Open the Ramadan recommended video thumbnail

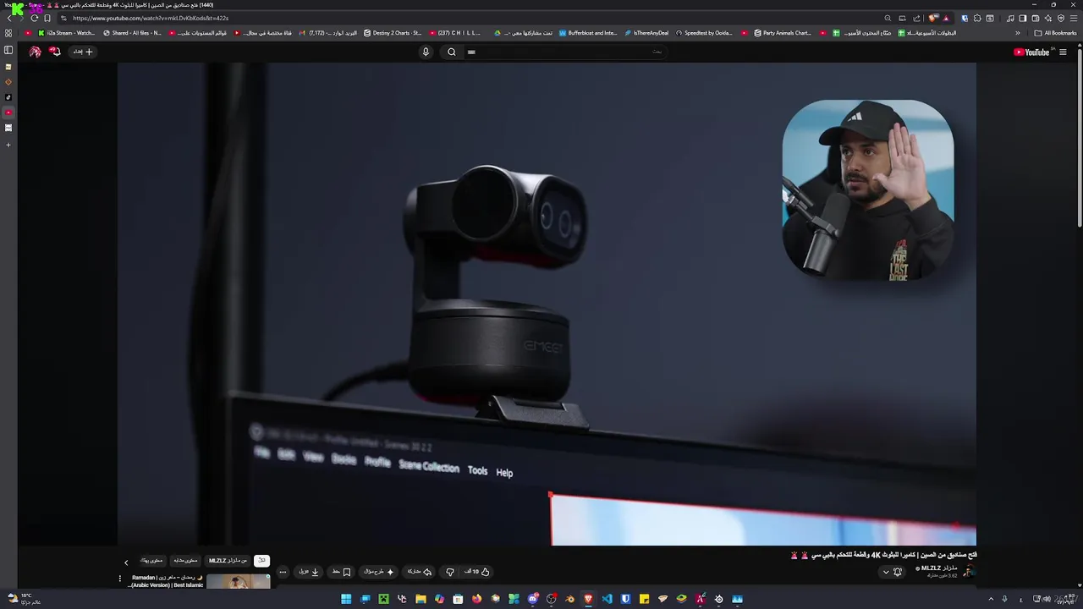coord(239,581)
